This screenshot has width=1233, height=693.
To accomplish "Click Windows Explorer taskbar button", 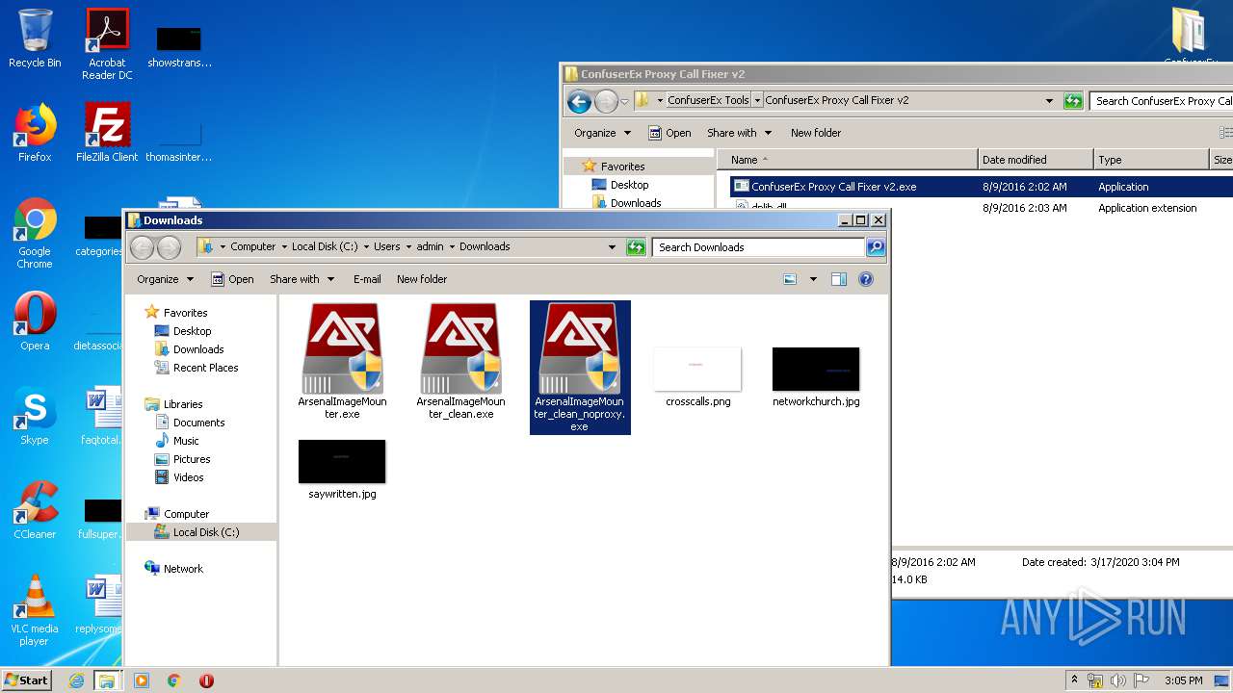I will tap(107, 680).
